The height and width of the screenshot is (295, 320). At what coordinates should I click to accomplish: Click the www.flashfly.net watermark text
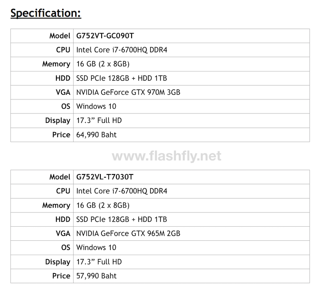point(166,156)
